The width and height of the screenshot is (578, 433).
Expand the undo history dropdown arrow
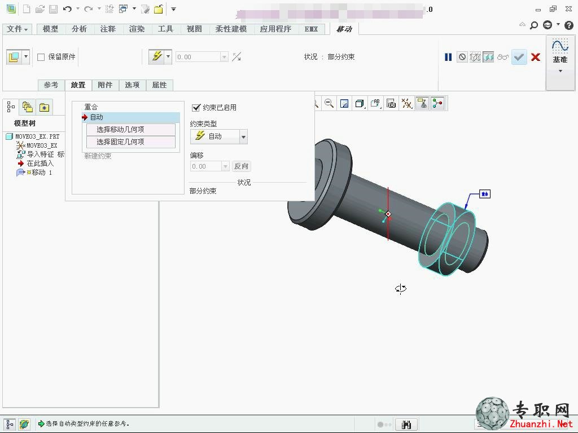click(x=78, y=9)
